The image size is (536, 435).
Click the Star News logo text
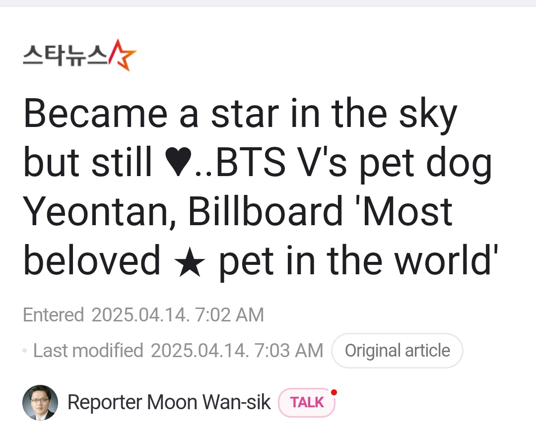65,54
